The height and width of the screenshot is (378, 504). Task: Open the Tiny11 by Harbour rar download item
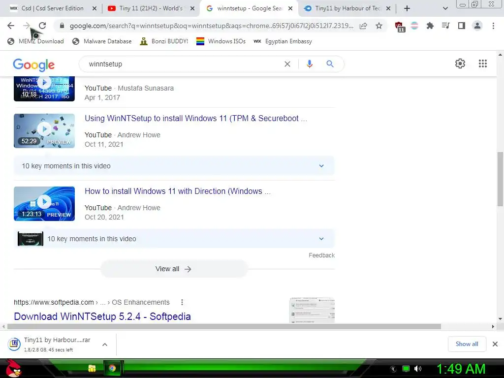tap(51, 344)
